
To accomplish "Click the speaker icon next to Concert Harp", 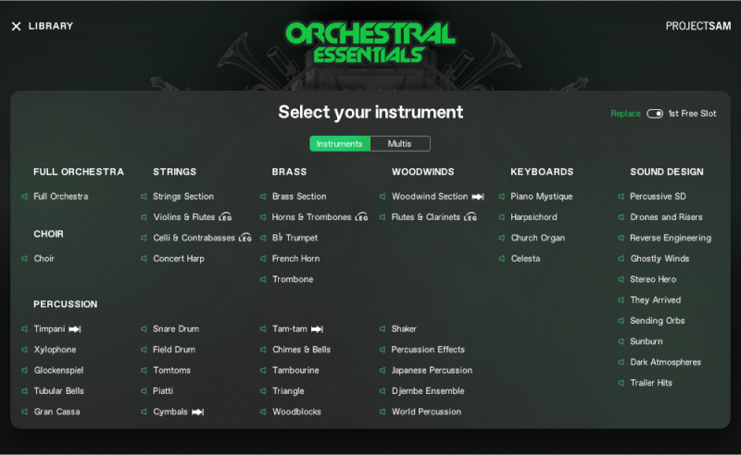I will coord(144,259).
